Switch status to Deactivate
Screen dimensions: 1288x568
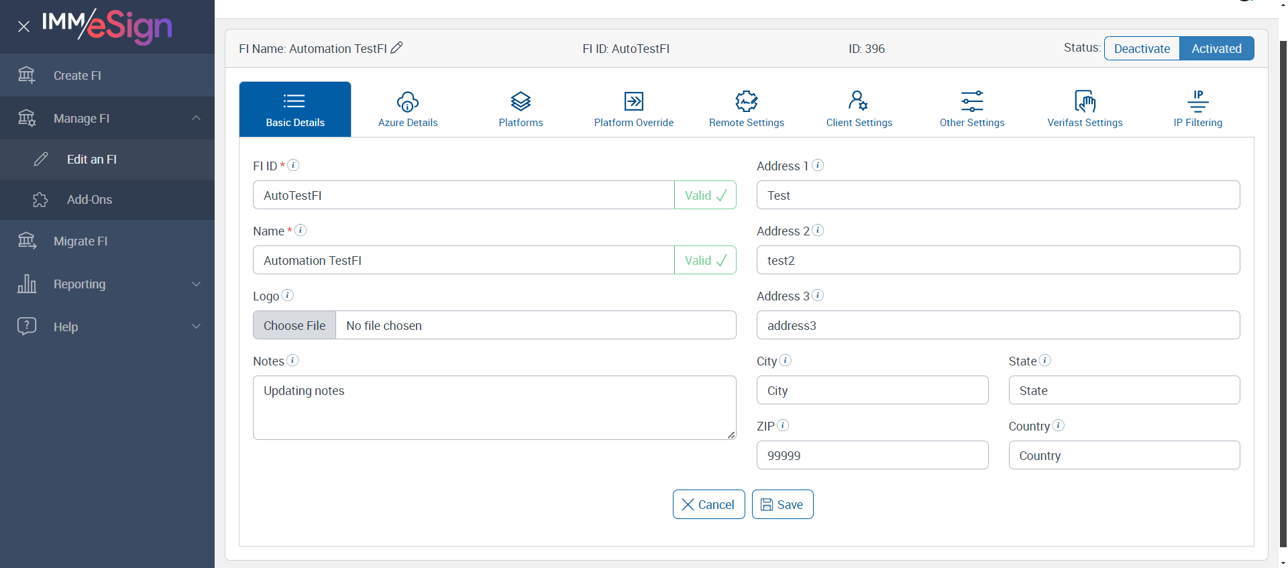click(1142, 48)
